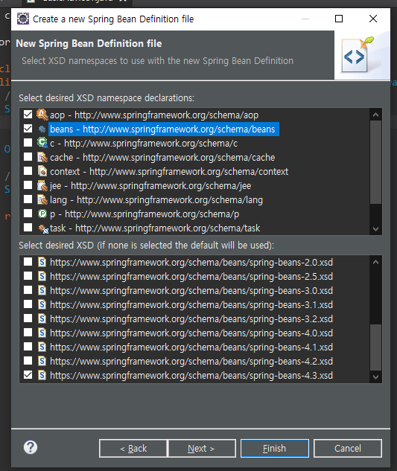The width and height of the screenshot is (397, 471).
Task: Check the spring-beans-3.0.xsd checkbox
Action: [28, 290]
